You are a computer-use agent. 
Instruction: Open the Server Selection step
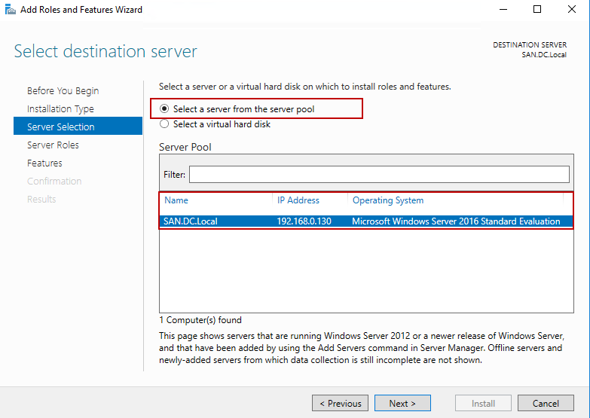pos(61,127)
